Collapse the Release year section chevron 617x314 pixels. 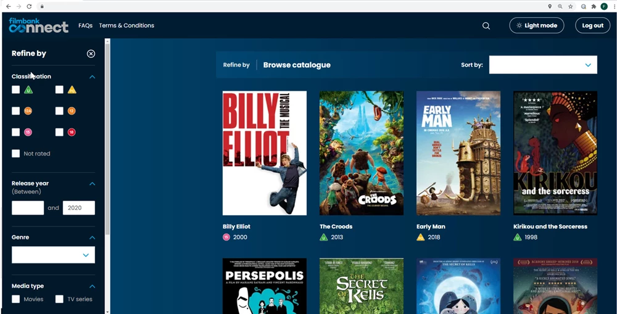(x=92, y=184)
